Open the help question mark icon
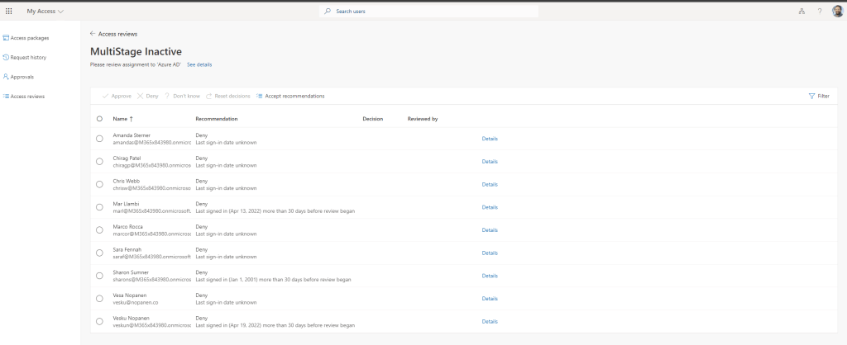 (x=819, y=11)
